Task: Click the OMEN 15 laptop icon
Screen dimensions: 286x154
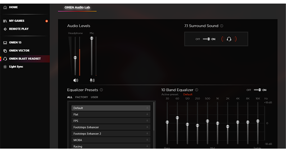Action: (x=5, y=43)
